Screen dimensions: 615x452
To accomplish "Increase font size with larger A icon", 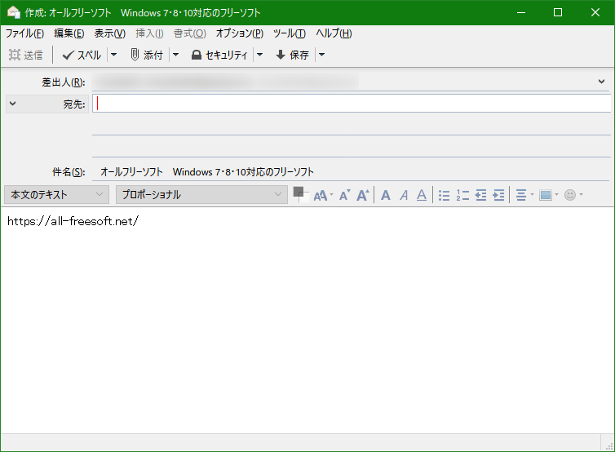I will pyautogui.click(x=363, y=195).
